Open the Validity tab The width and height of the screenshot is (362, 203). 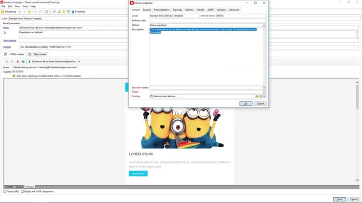[x=200, y=10]
